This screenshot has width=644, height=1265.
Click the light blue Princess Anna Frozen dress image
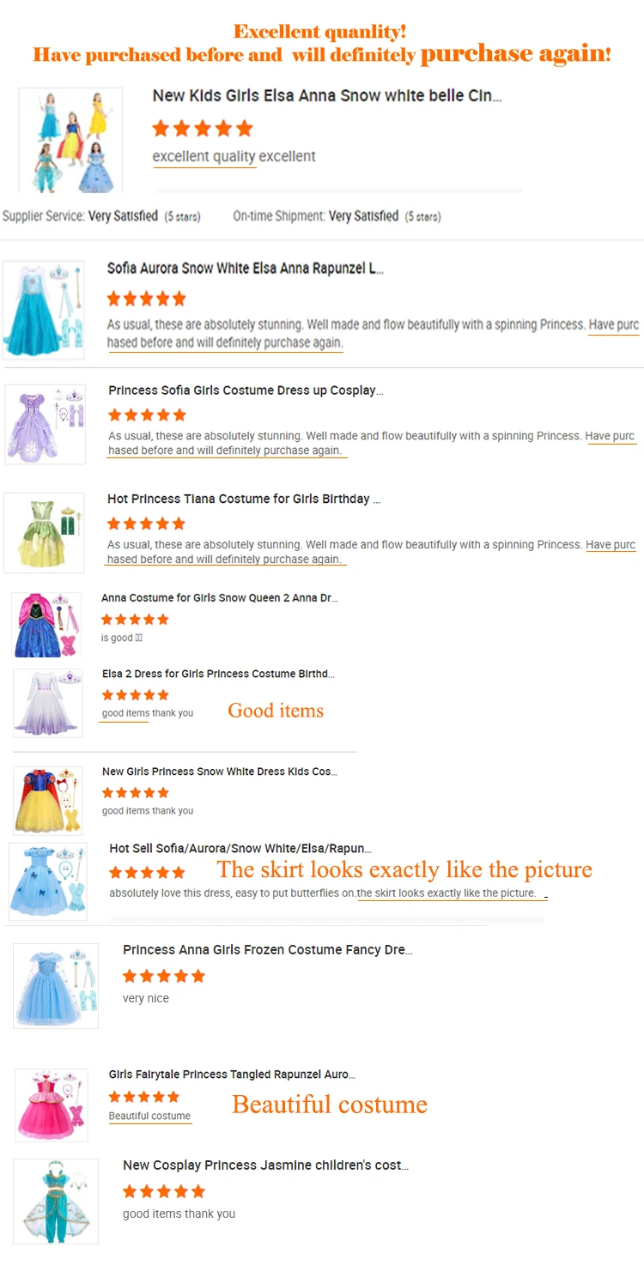pos(56,986)
